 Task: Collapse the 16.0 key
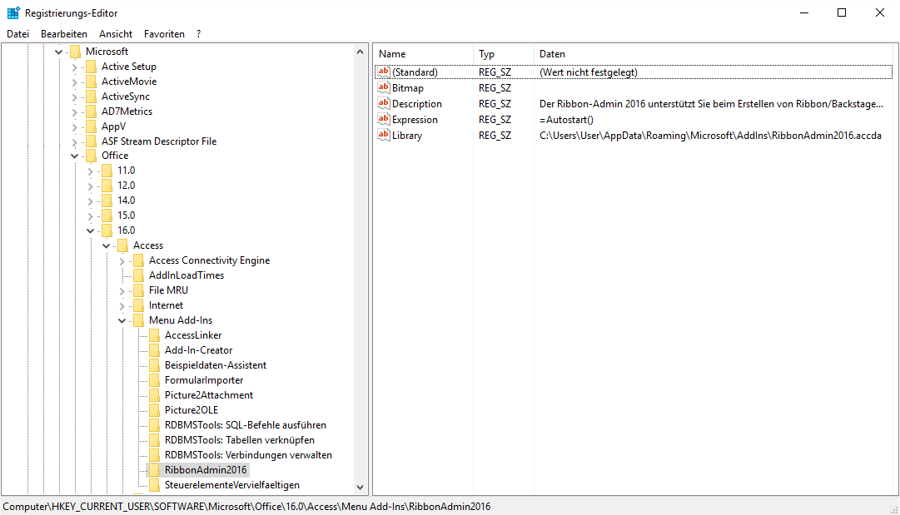pos(90,230)
